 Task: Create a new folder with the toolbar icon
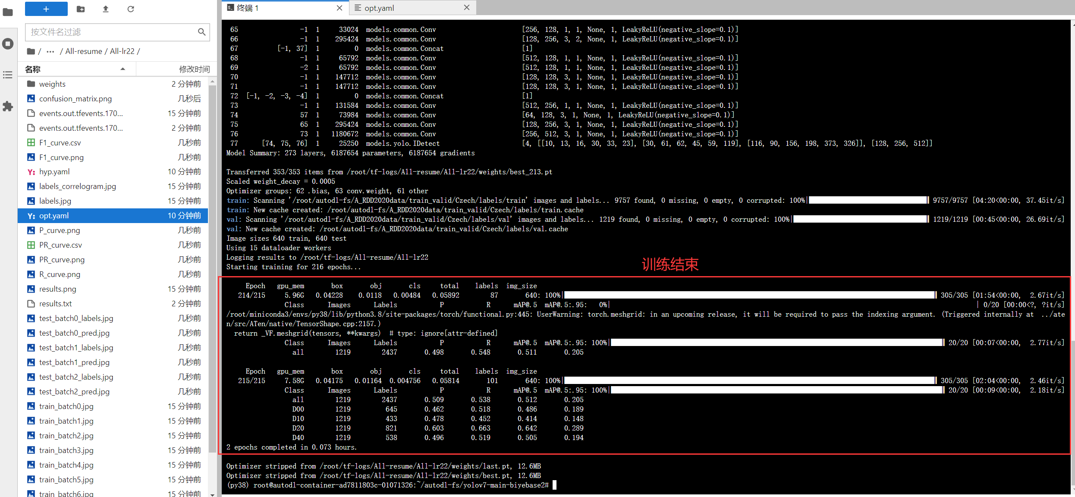81,9
